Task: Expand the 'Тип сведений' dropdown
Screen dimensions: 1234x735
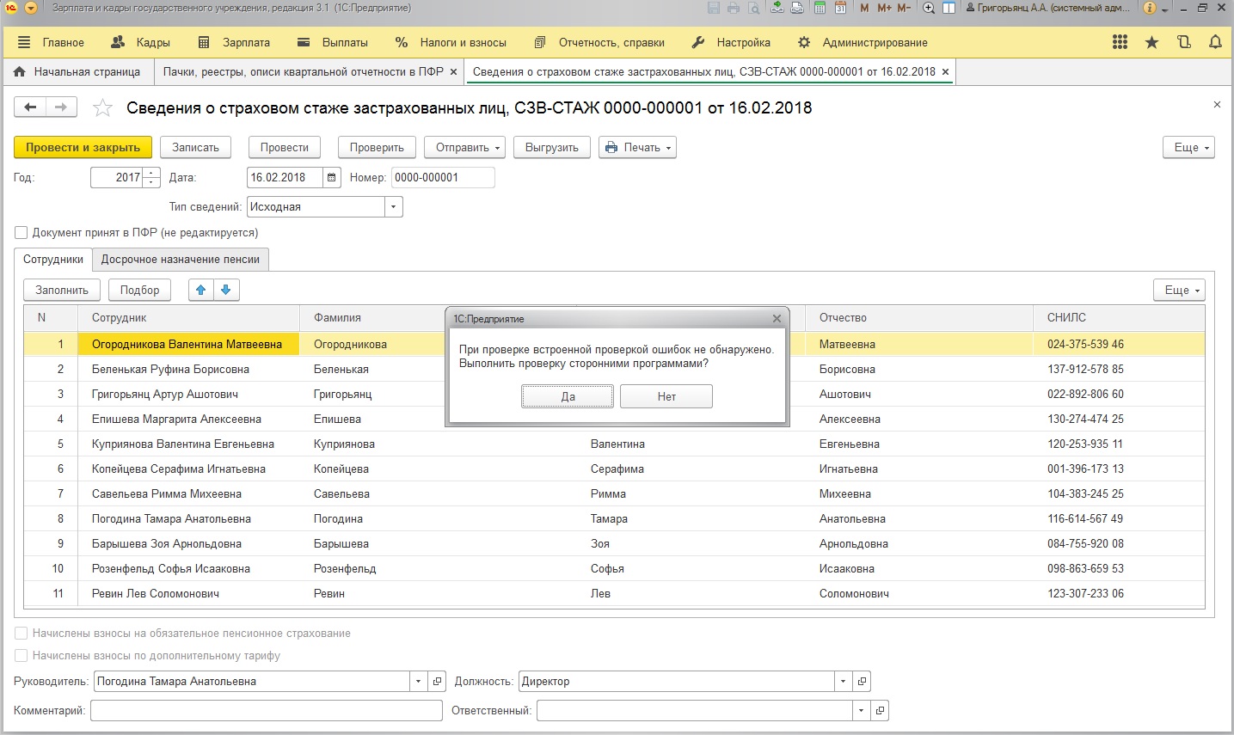Action: click(393, 207)
